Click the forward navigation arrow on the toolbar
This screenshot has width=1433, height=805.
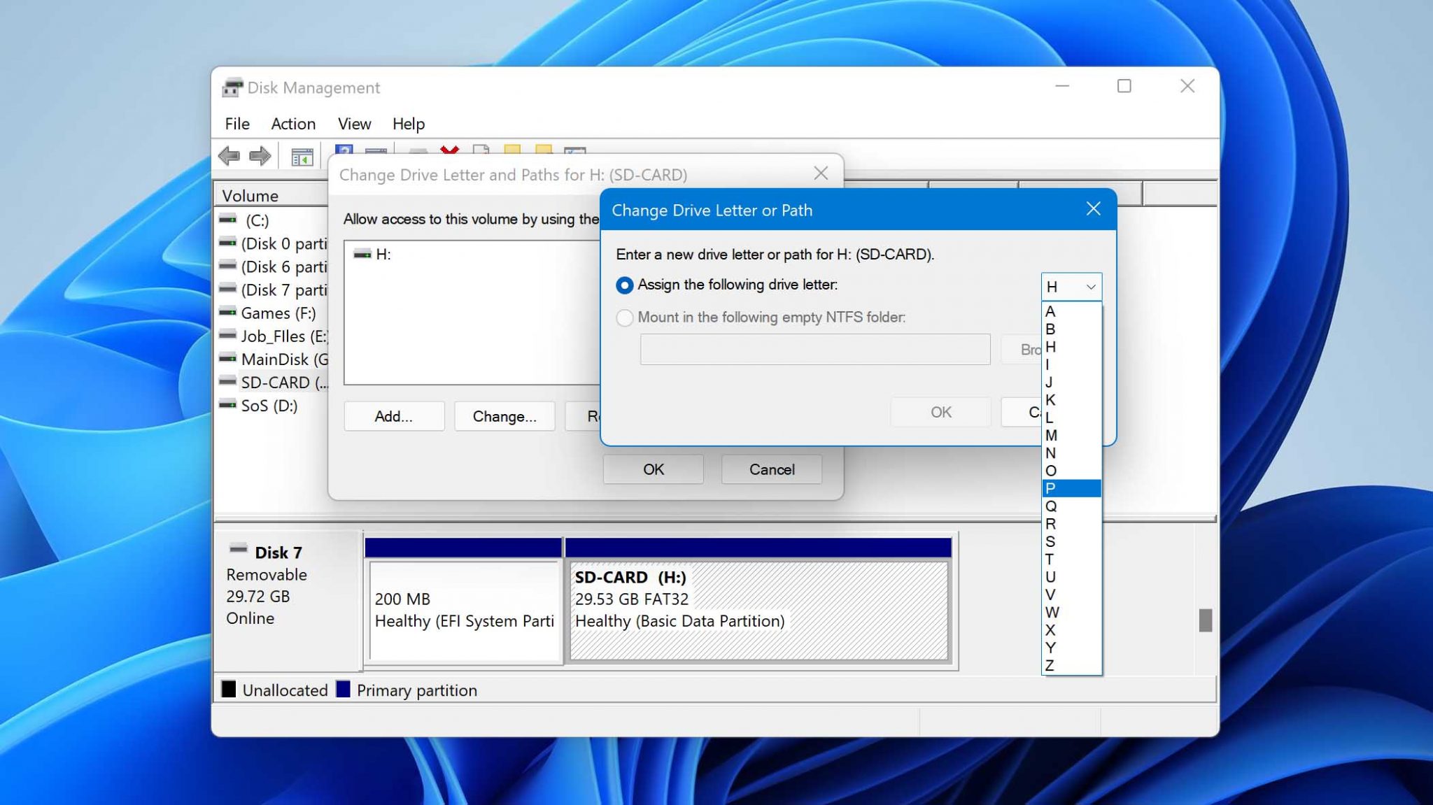(259, 156)
